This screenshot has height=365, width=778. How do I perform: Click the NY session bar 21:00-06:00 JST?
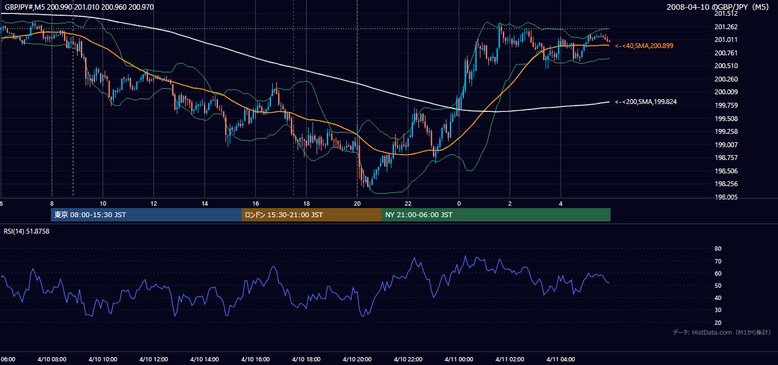496,215
